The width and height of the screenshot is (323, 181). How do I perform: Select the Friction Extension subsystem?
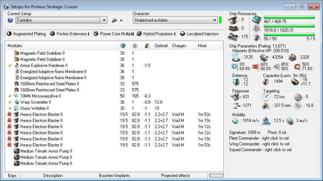click(x=70, y=34)
